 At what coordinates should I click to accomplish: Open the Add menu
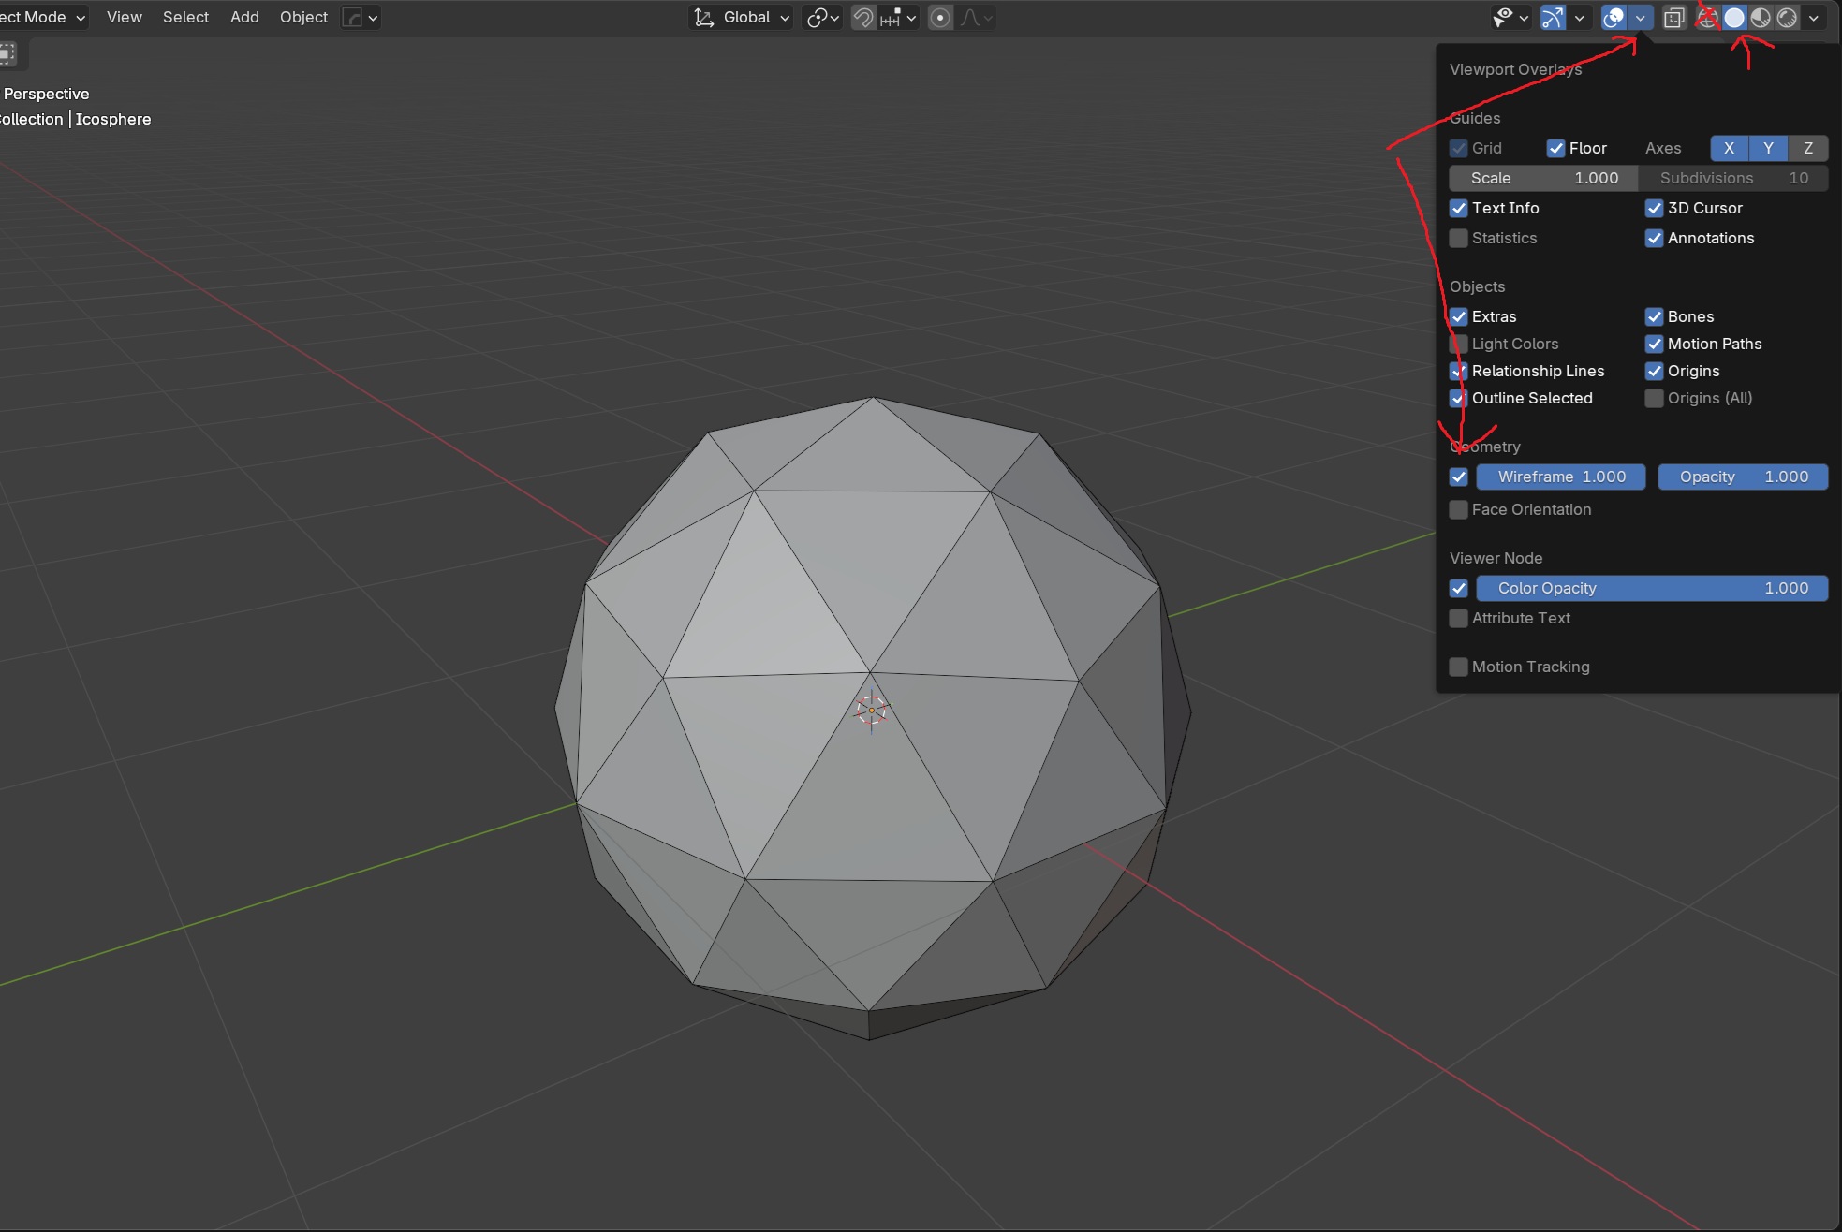pyautogui.click(x=244, y=17)
